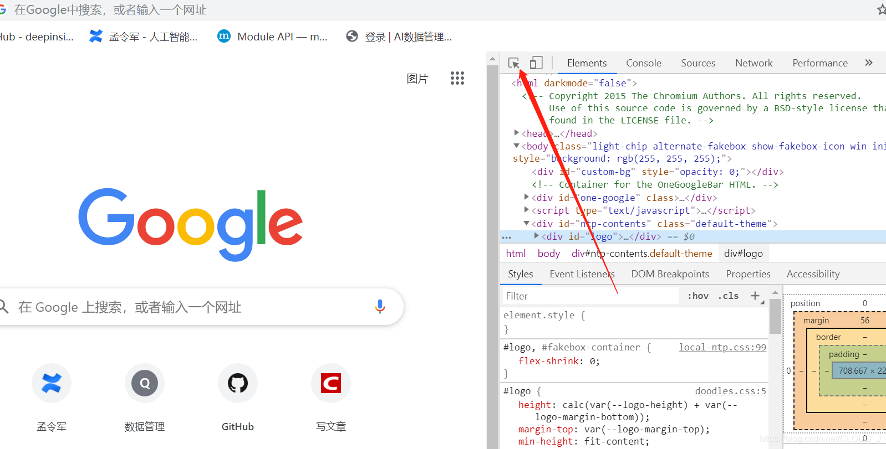
Task: Open the GitHub shortcut tile
Action: click(x=238, y=398)
